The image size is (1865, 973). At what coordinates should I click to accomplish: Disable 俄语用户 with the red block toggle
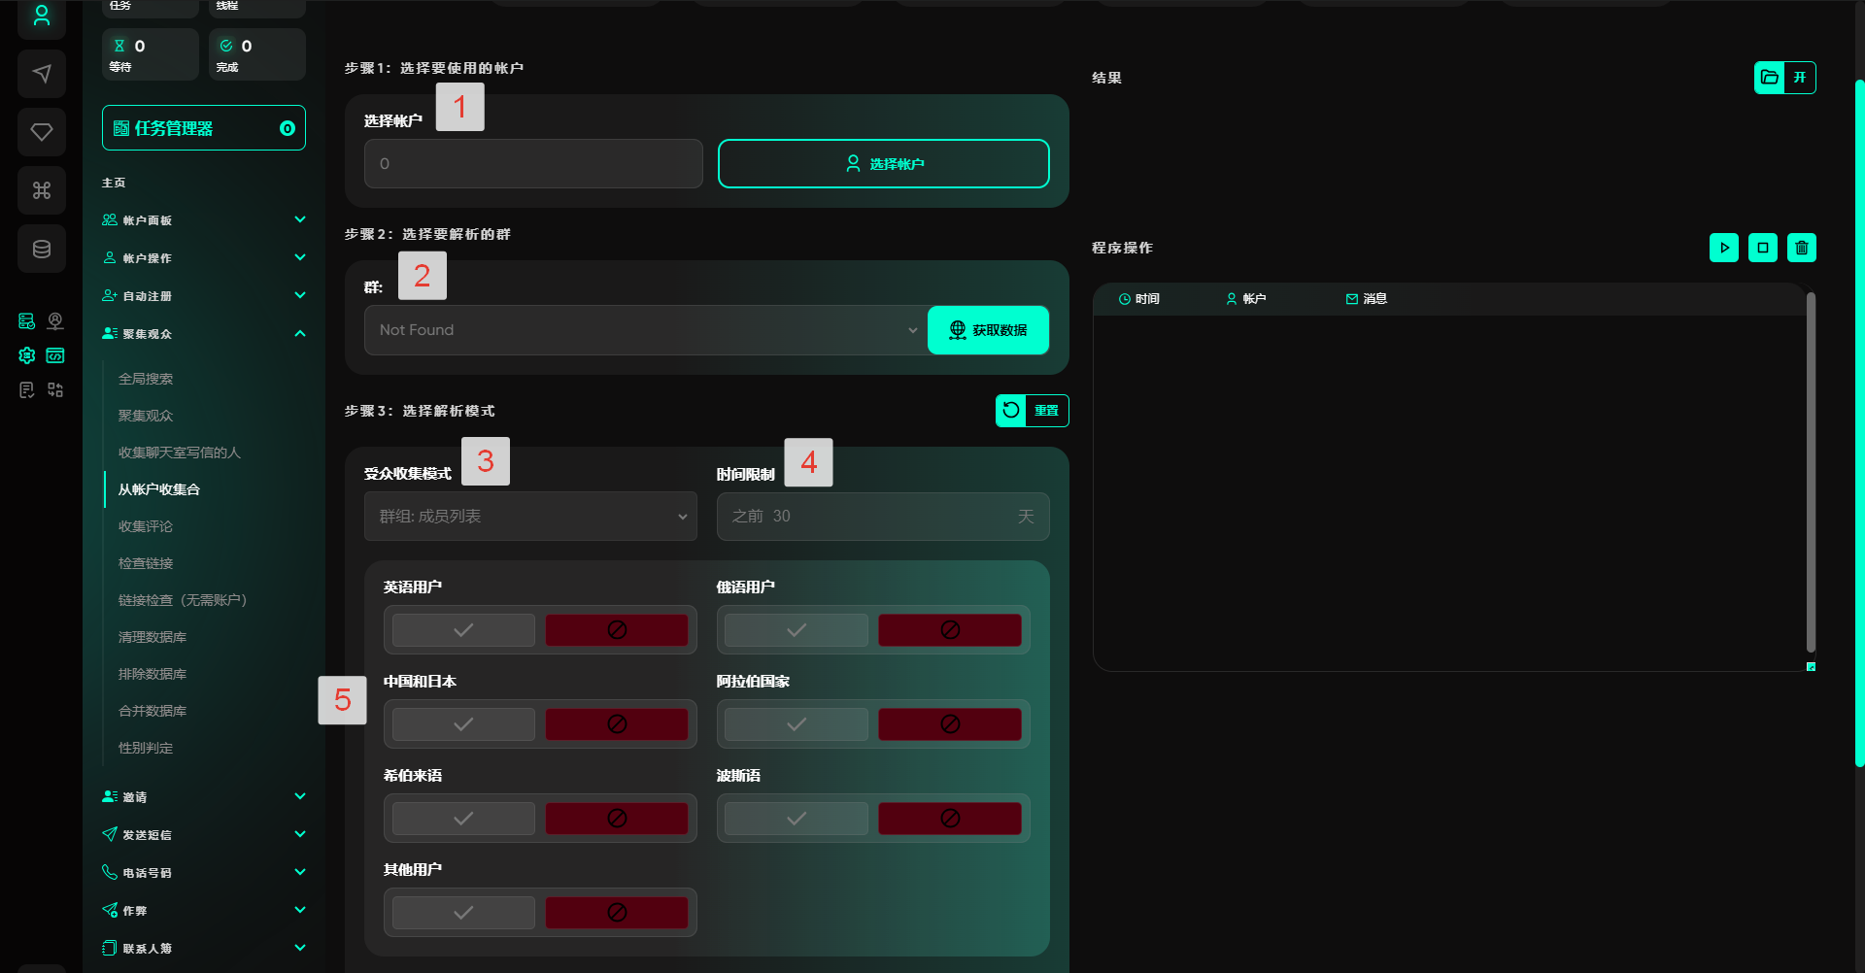click(949, 630)
